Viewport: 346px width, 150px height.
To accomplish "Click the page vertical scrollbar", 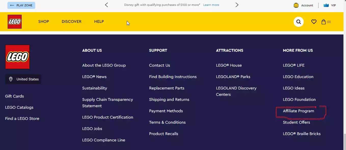I will tap(344, 75).
